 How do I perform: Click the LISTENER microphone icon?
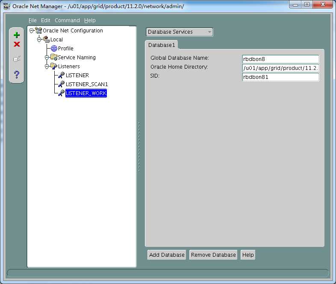[61, 75]
